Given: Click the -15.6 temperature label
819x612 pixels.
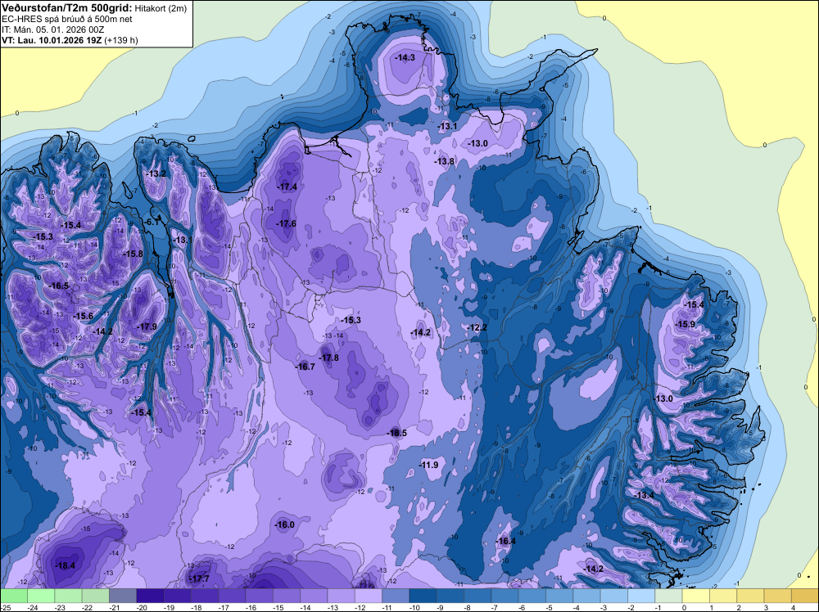Looking at the screenshot, I should [83, 316].
